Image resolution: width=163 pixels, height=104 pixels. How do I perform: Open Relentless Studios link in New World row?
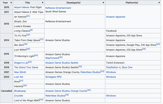coord(91,72)
